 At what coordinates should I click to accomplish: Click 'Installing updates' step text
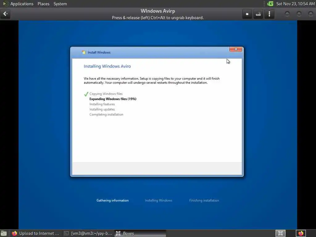(x=102, y=109)
